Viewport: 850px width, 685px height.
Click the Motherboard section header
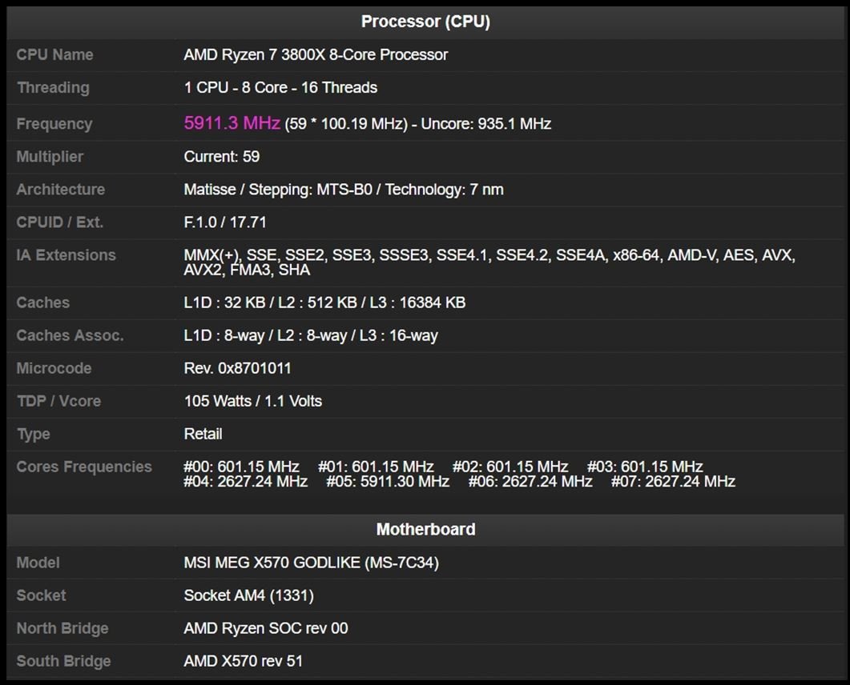[x=425, y=529]
